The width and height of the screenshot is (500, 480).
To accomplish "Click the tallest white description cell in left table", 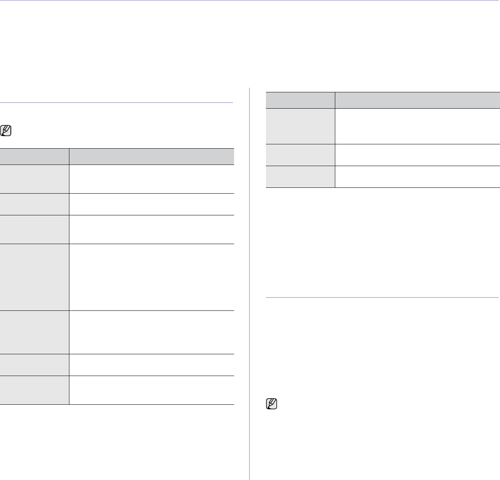I will pyautogui.click(x=152, y=277).
